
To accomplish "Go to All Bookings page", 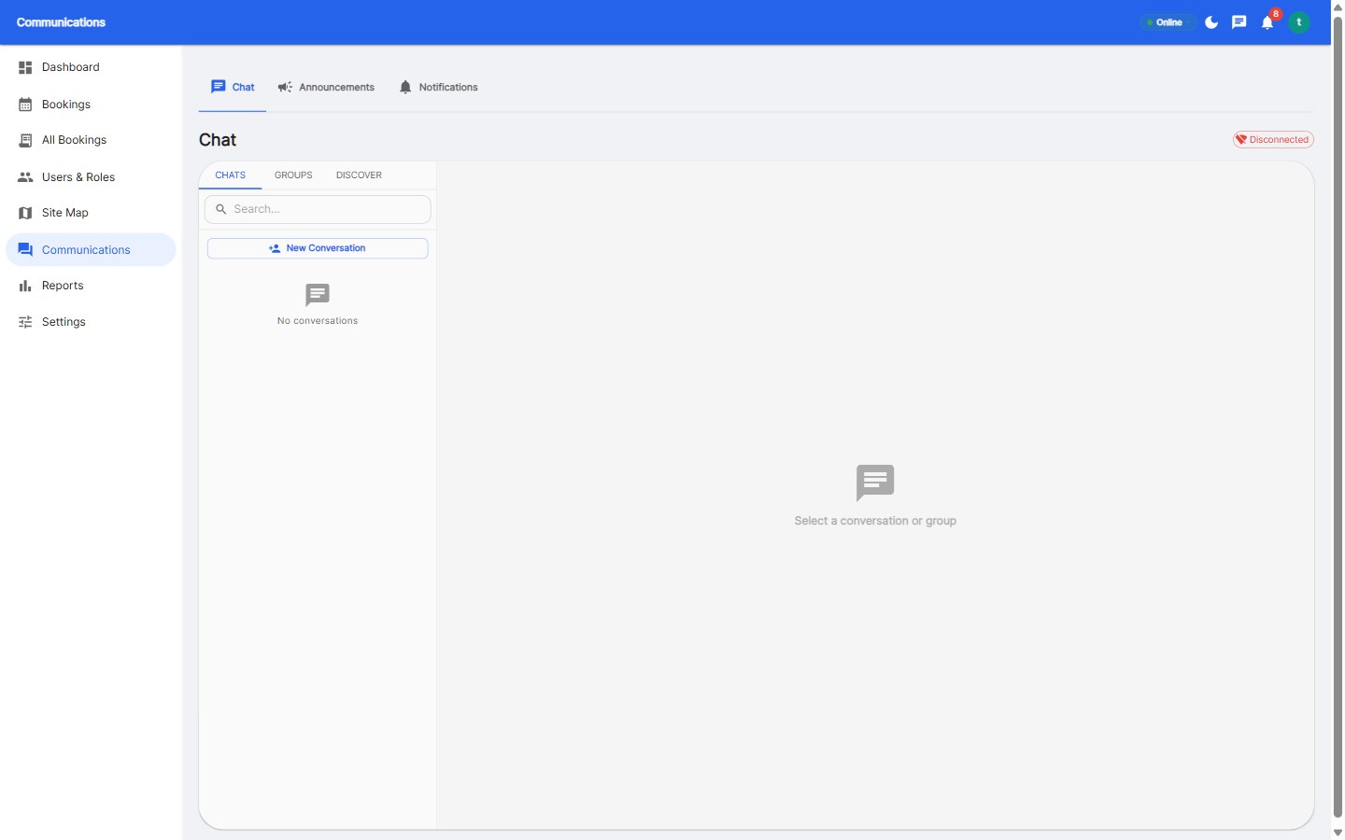I will pyautogui.click(x=91, y=140).
